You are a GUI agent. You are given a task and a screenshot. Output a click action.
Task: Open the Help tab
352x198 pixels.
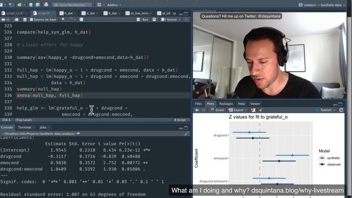(241, 104)
